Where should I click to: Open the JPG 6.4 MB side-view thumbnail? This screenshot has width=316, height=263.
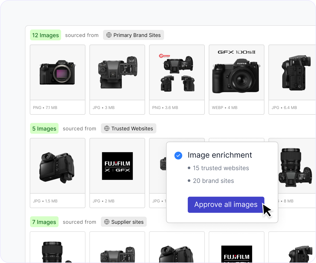(292, 73)
